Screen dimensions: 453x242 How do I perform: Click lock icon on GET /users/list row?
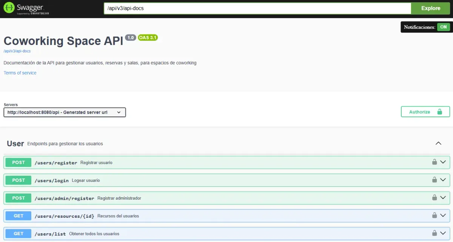pos(435,233)
